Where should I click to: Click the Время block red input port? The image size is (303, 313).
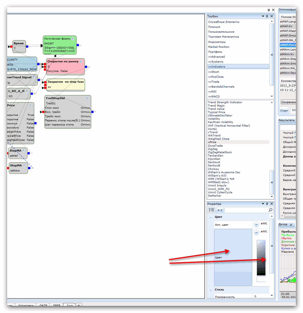(x=11, y=46)
